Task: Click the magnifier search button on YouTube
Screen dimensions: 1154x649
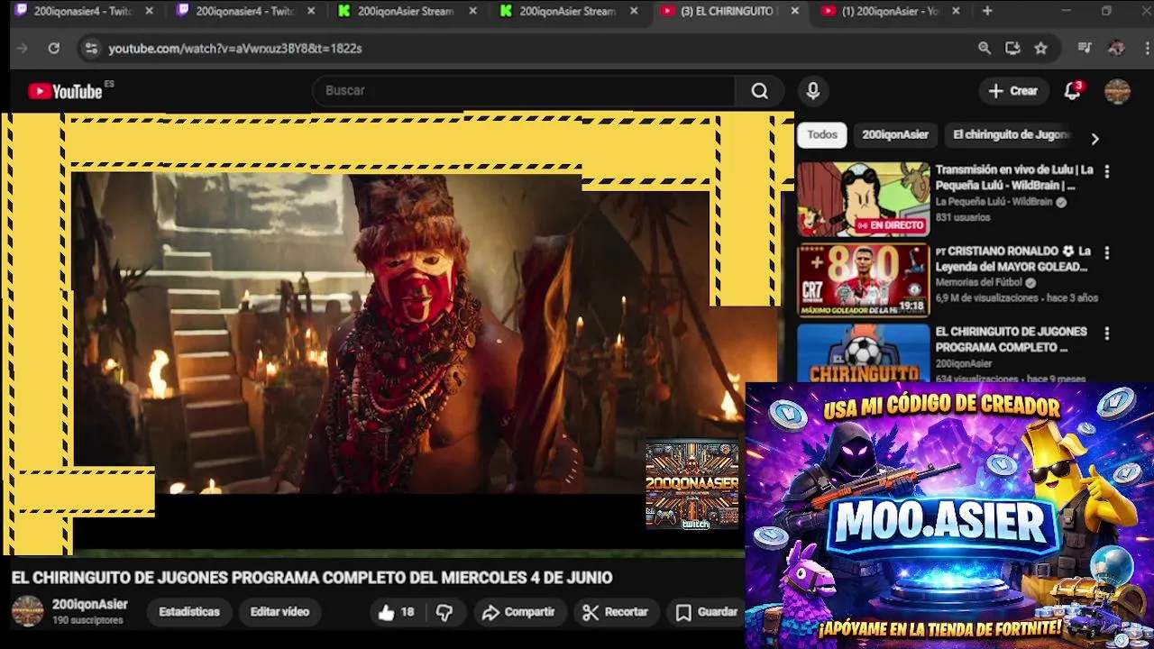Action: pos(759,91)
